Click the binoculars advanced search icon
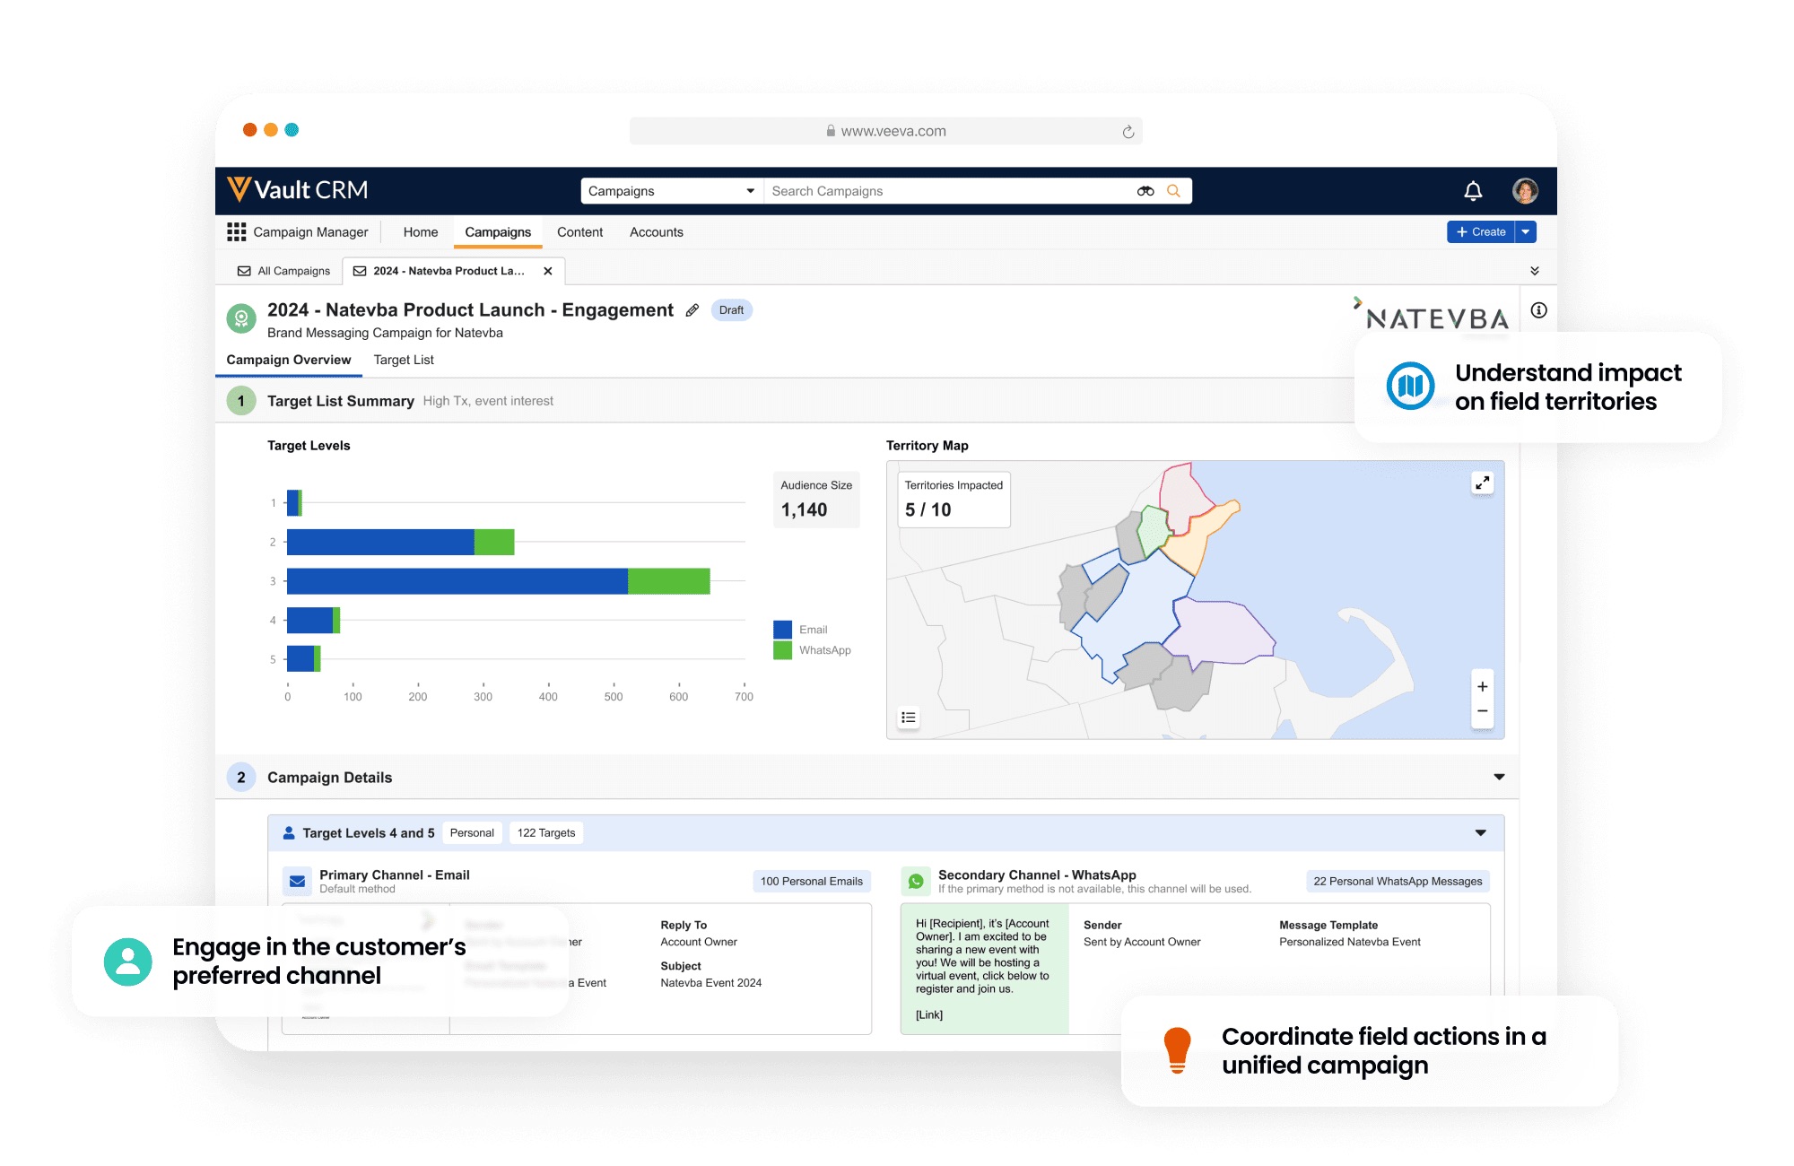This screenshot has width=1794, height=1166. pos(1143,190)
